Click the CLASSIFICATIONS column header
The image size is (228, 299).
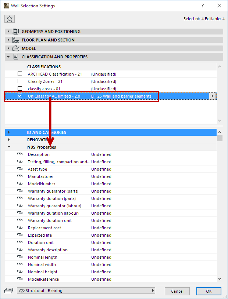pyautogui.click(x=44, y=67)
